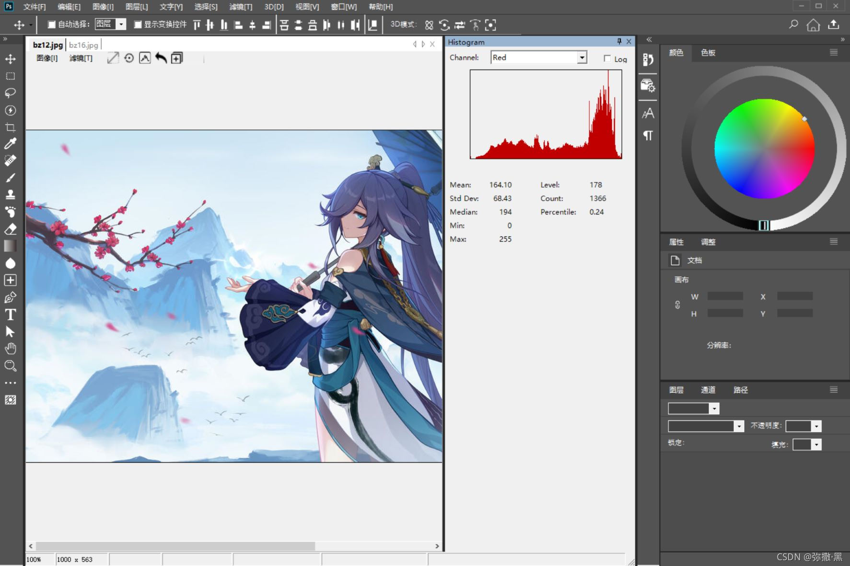Open the Window (窗口) menu
850x566 pixels.
point(344,7)
